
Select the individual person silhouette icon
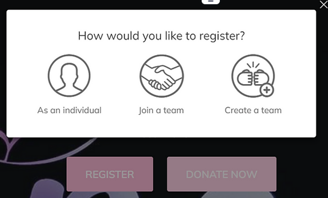pyautogui.click(x=69, y=76)
